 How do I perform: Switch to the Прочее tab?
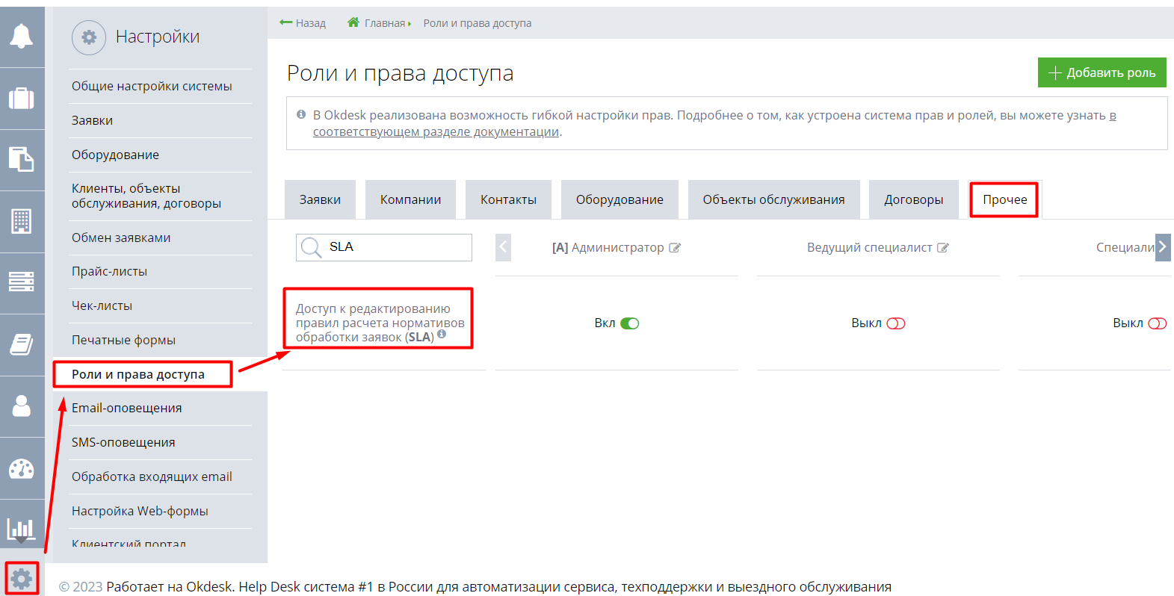(1004, 199)
